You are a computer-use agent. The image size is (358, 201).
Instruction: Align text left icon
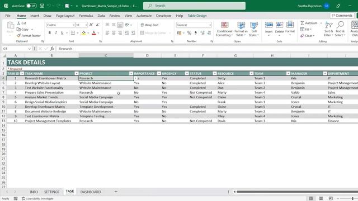[107, 33]
